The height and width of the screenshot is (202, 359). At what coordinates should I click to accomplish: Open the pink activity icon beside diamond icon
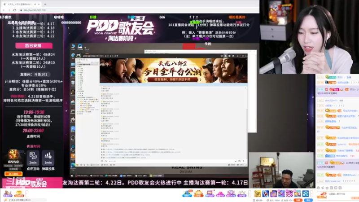tap(220, 194)
